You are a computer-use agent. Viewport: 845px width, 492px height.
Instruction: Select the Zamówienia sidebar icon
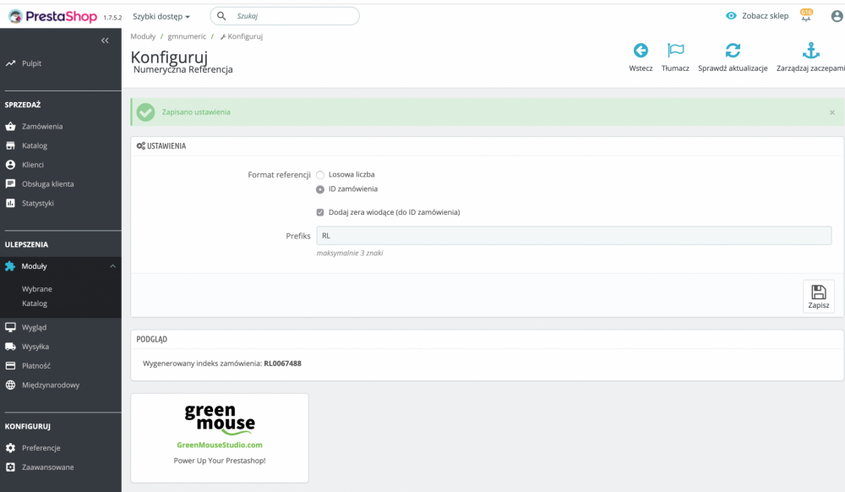click(9, 125)
